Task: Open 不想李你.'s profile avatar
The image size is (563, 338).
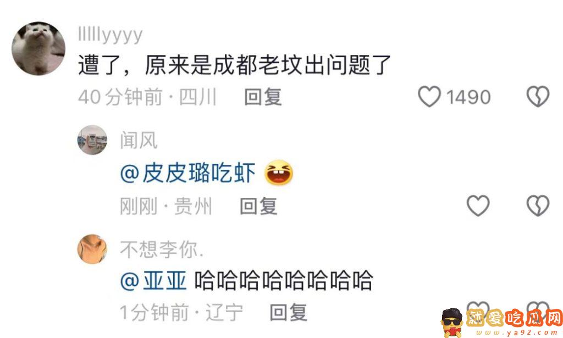Action: (x=92, y=249)
